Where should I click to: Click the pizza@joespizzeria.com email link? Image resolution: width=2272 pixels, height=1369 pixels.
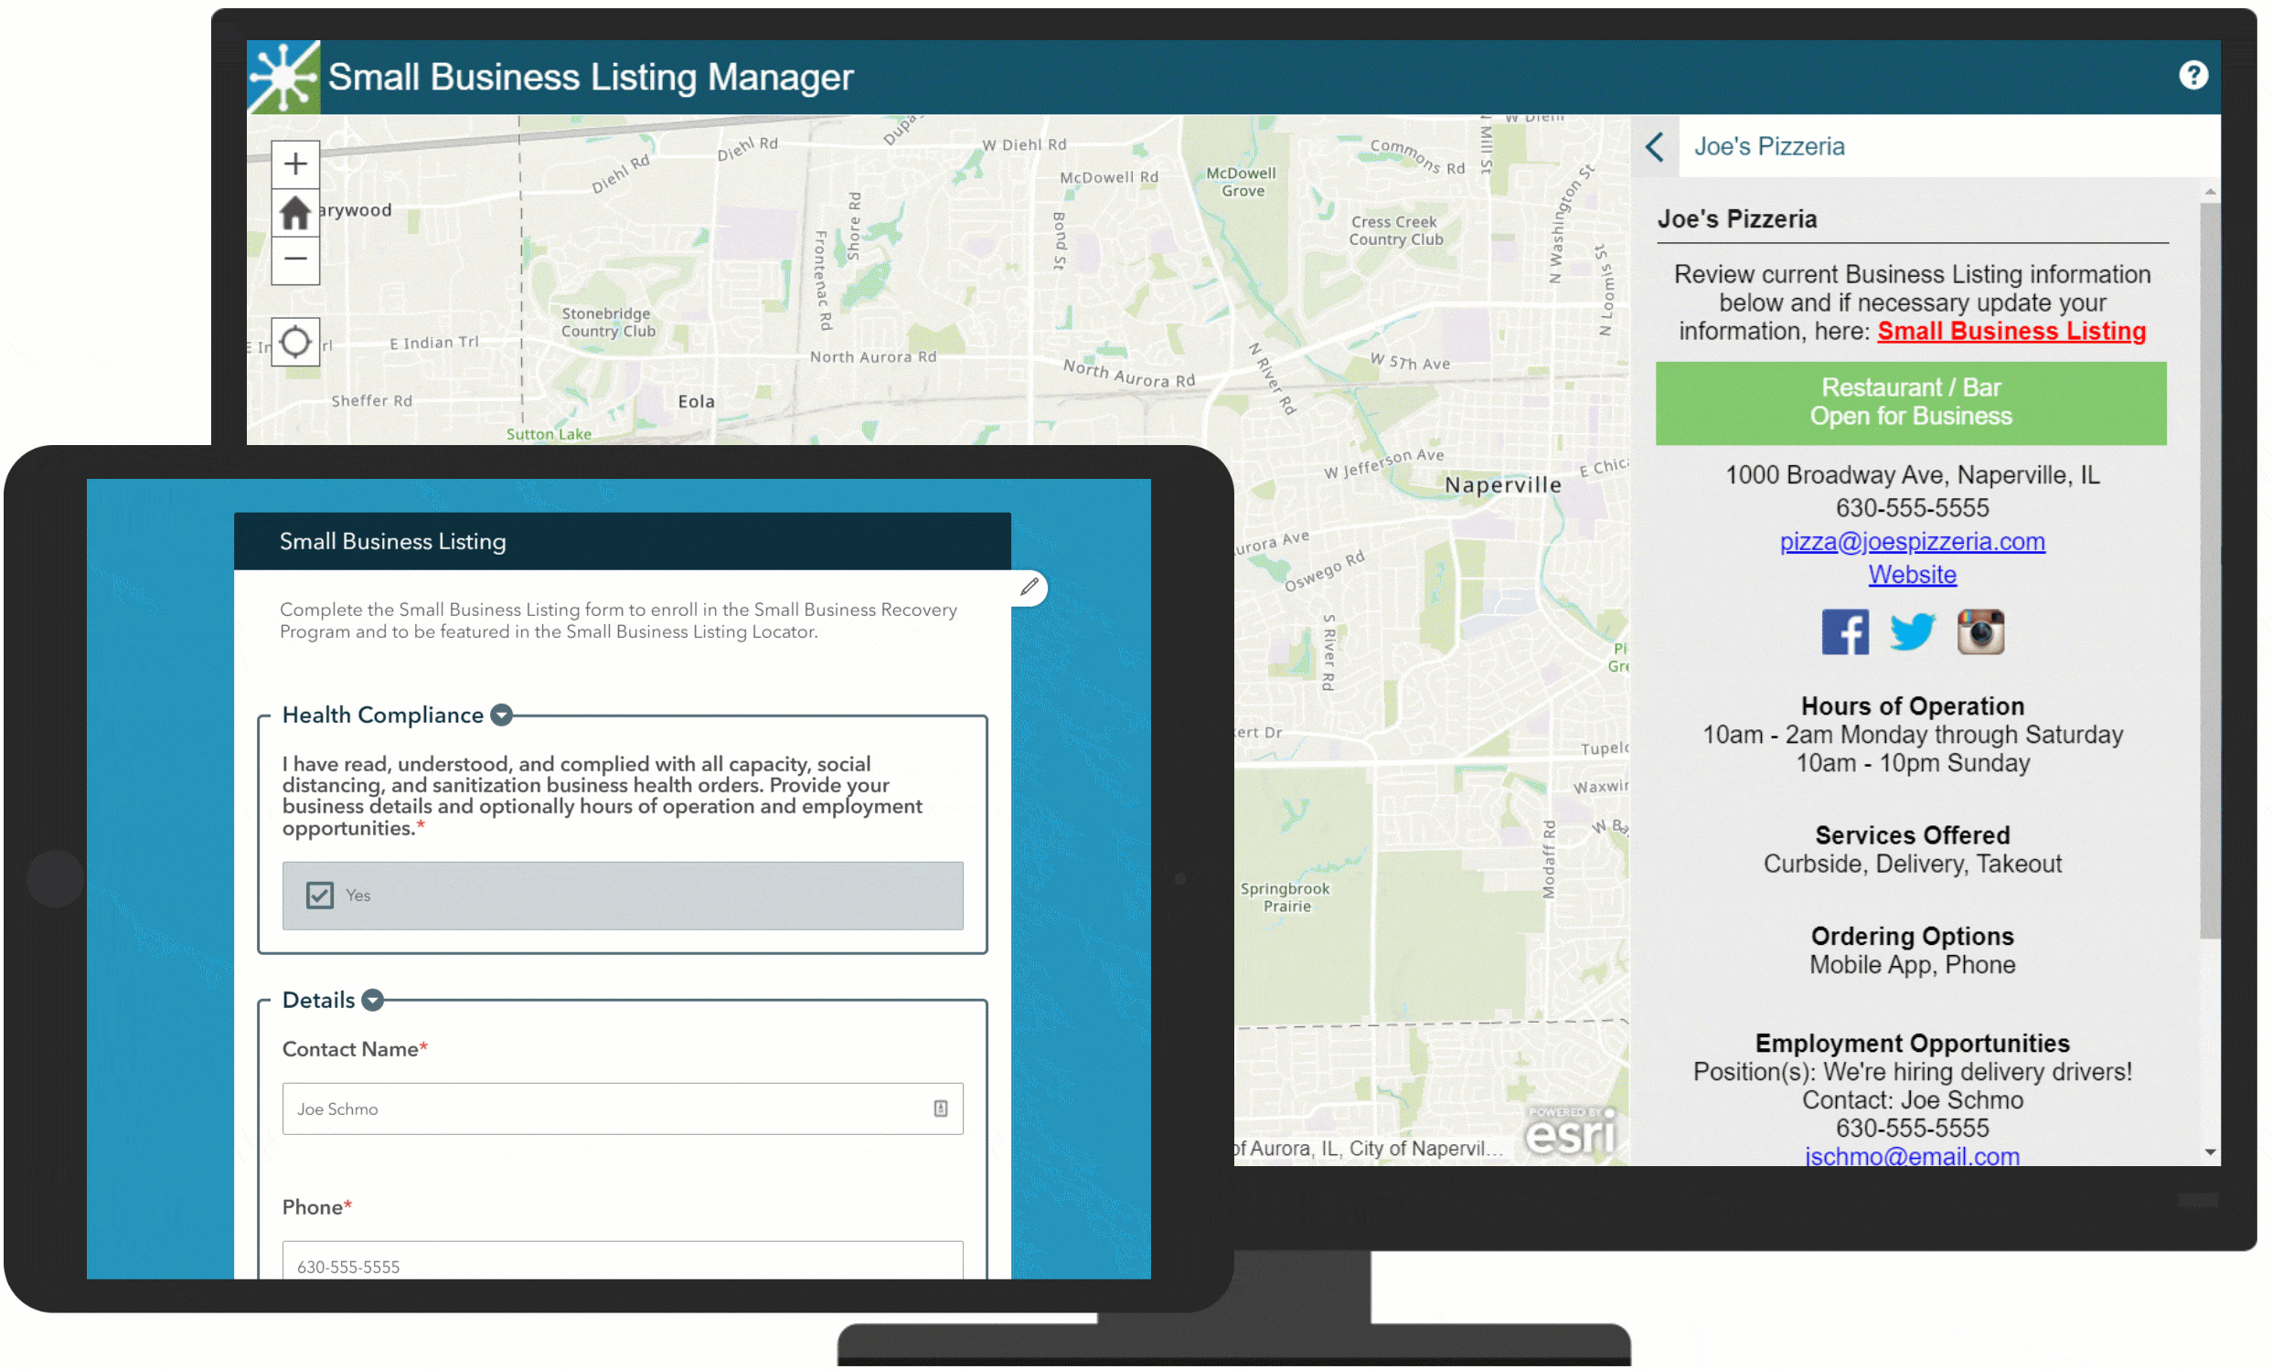pyautogui.click(x=1912, y=541)
